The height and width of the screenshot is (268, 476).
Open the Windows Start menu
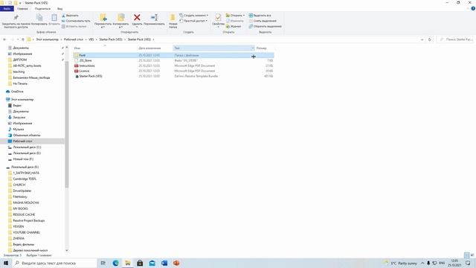(6, 263)
